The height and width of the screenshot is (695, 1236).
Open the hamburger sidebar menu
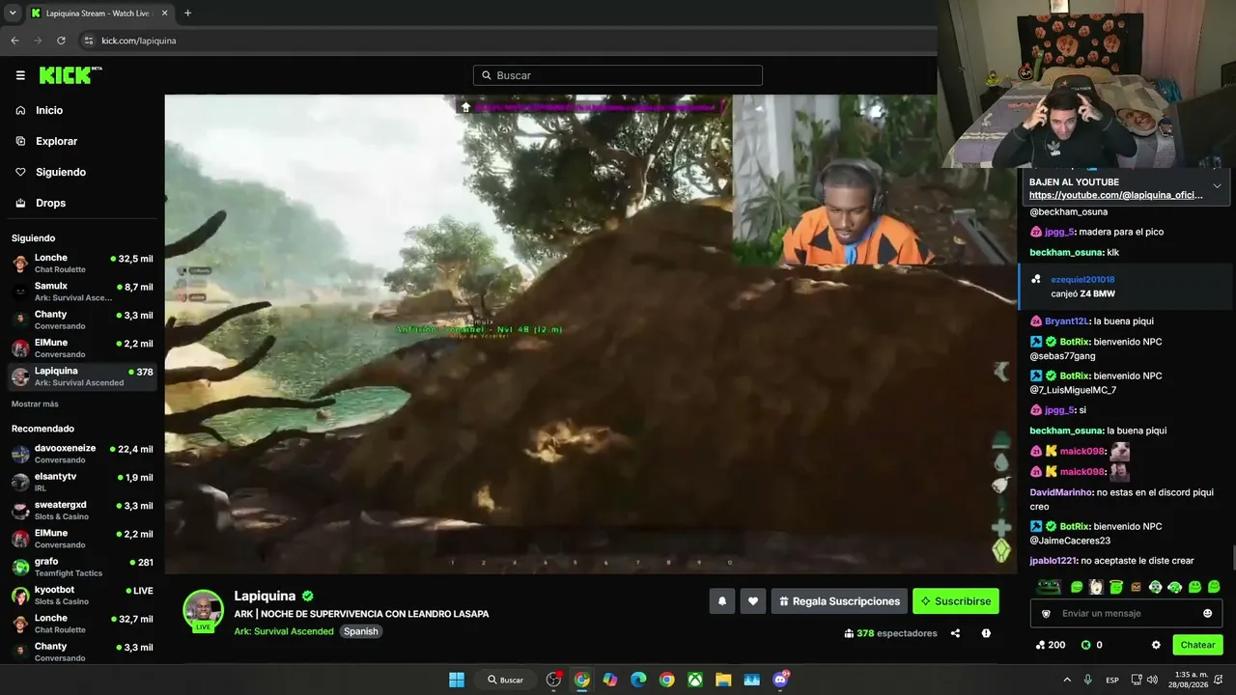click(x=20, y=75)
